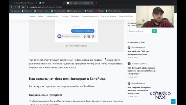186x105 pixels.
Task: Open a new browser tab
Action: click(x=96, y=3)
